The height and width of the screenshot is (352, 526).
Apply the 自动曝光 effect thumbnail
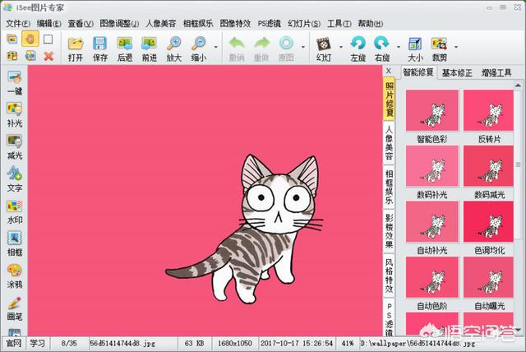tap(488, 277)
